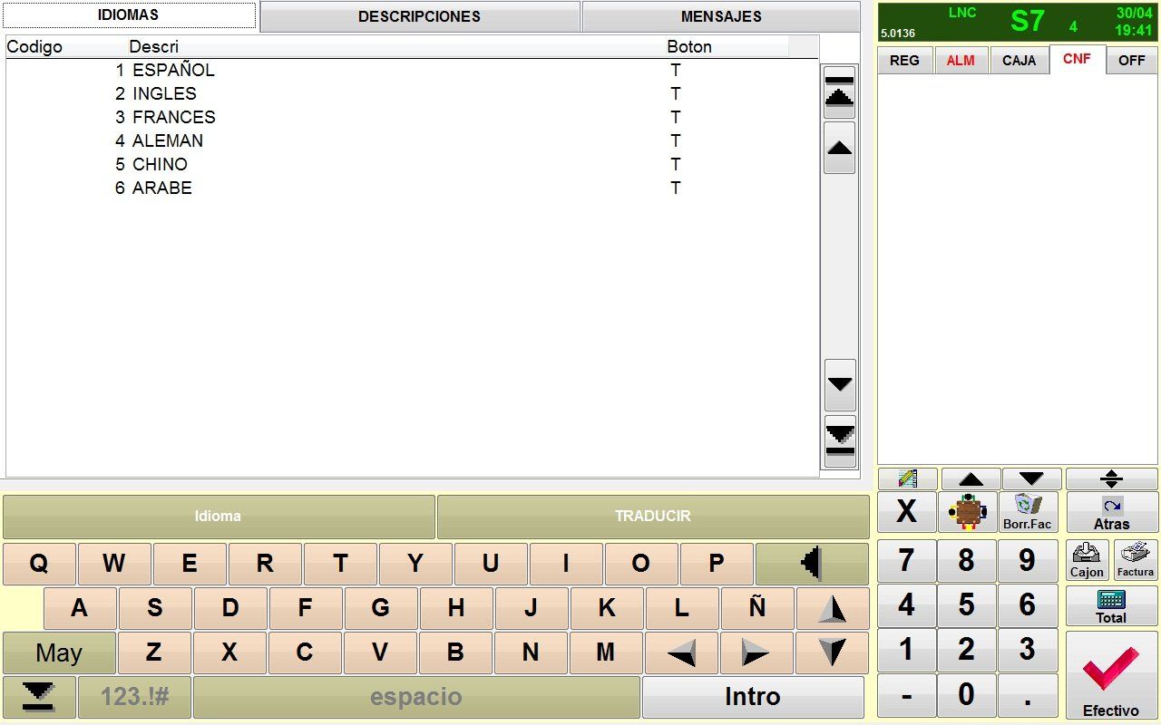The image size is (1161, 725).
Task: Open the notepad pencil icon below ticket
Action: point(906,478)
